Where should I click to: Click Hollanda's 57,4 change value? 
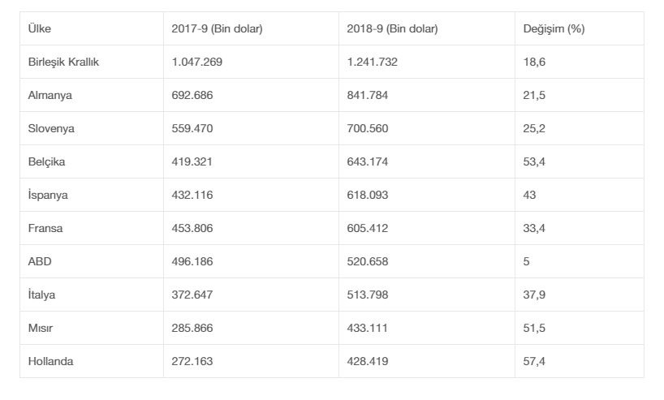(534, 361)
